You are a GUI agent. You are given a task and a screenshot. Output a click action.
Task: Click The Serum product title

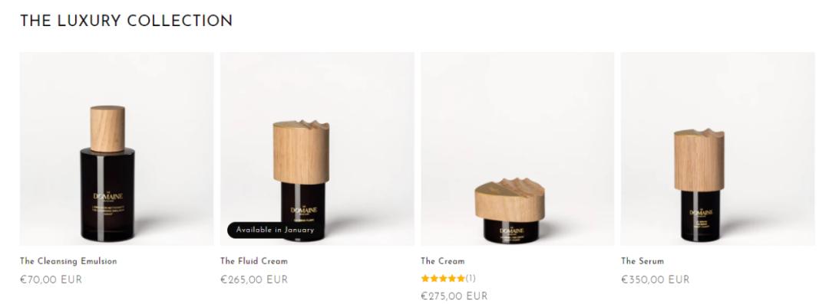tap(642, 261)
